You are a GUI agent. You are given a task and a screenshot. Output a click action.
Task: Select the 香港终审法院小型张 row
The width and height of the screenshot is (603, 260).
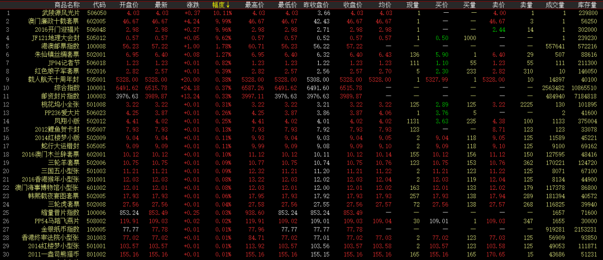tap(301, 237)
